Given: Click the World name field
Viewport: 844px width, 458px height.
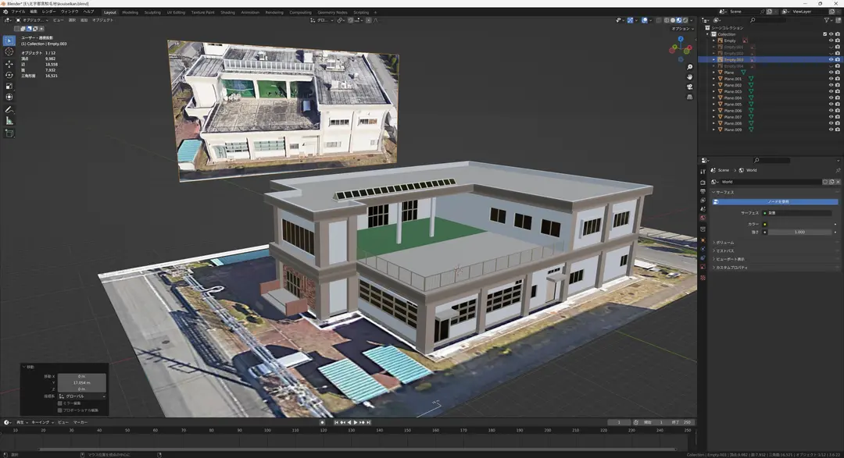Looking at the screenshot, I should click(x=771, y=182).
